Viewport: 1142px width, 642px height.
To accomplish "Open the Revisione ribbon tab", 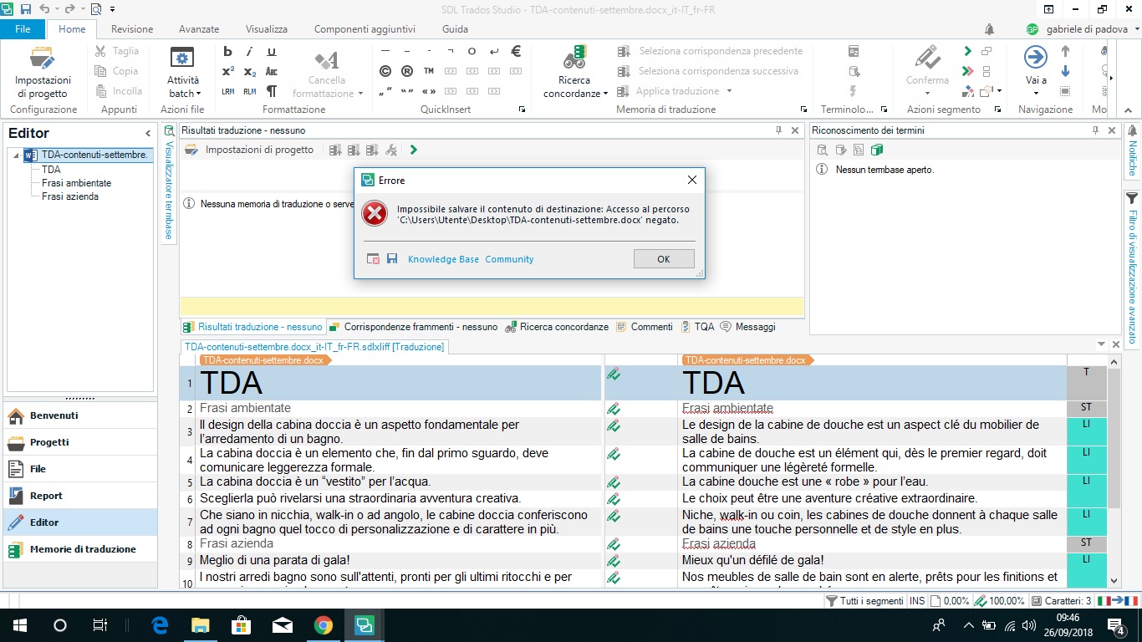I will pyautogui.click(x=132, y=29).
